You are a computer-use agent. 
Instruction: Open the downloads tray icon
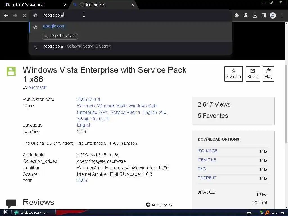tap(255, 15)
